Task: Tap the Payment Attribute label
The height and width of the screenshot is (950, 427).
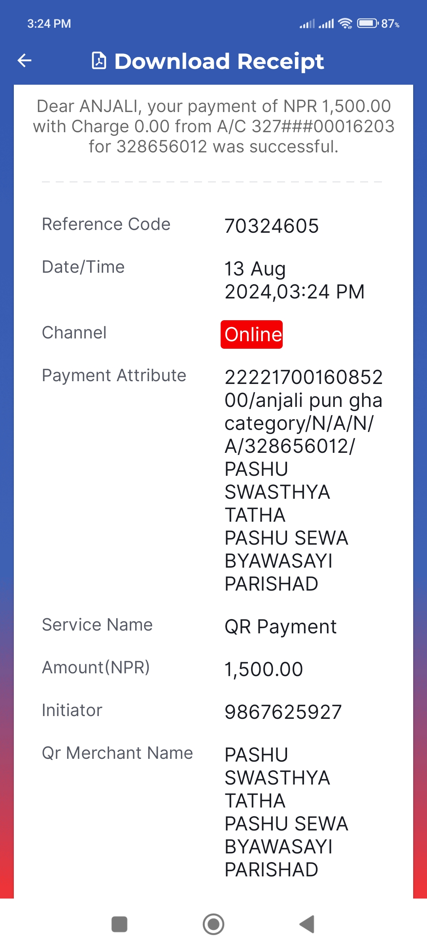Action: pos(114,375)
